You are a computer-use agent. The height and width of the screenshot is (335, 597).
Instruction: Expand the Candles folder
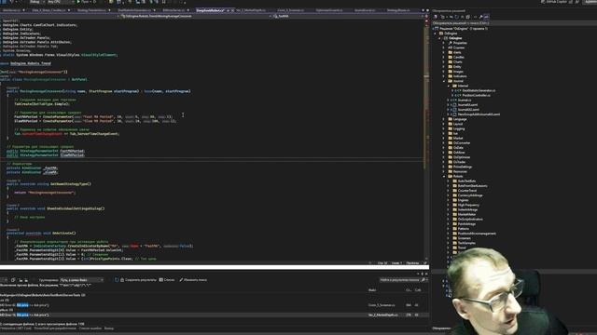point(444,57)
